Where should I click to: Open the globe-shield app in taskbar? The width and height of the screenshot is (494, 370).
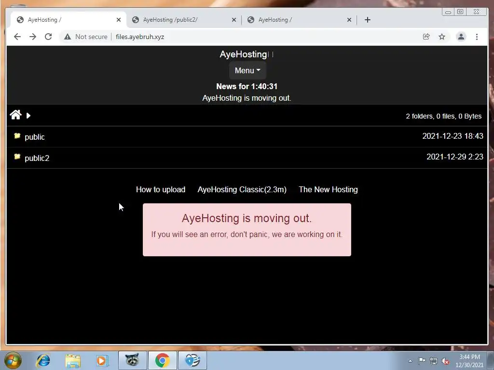tap(192, 360)
